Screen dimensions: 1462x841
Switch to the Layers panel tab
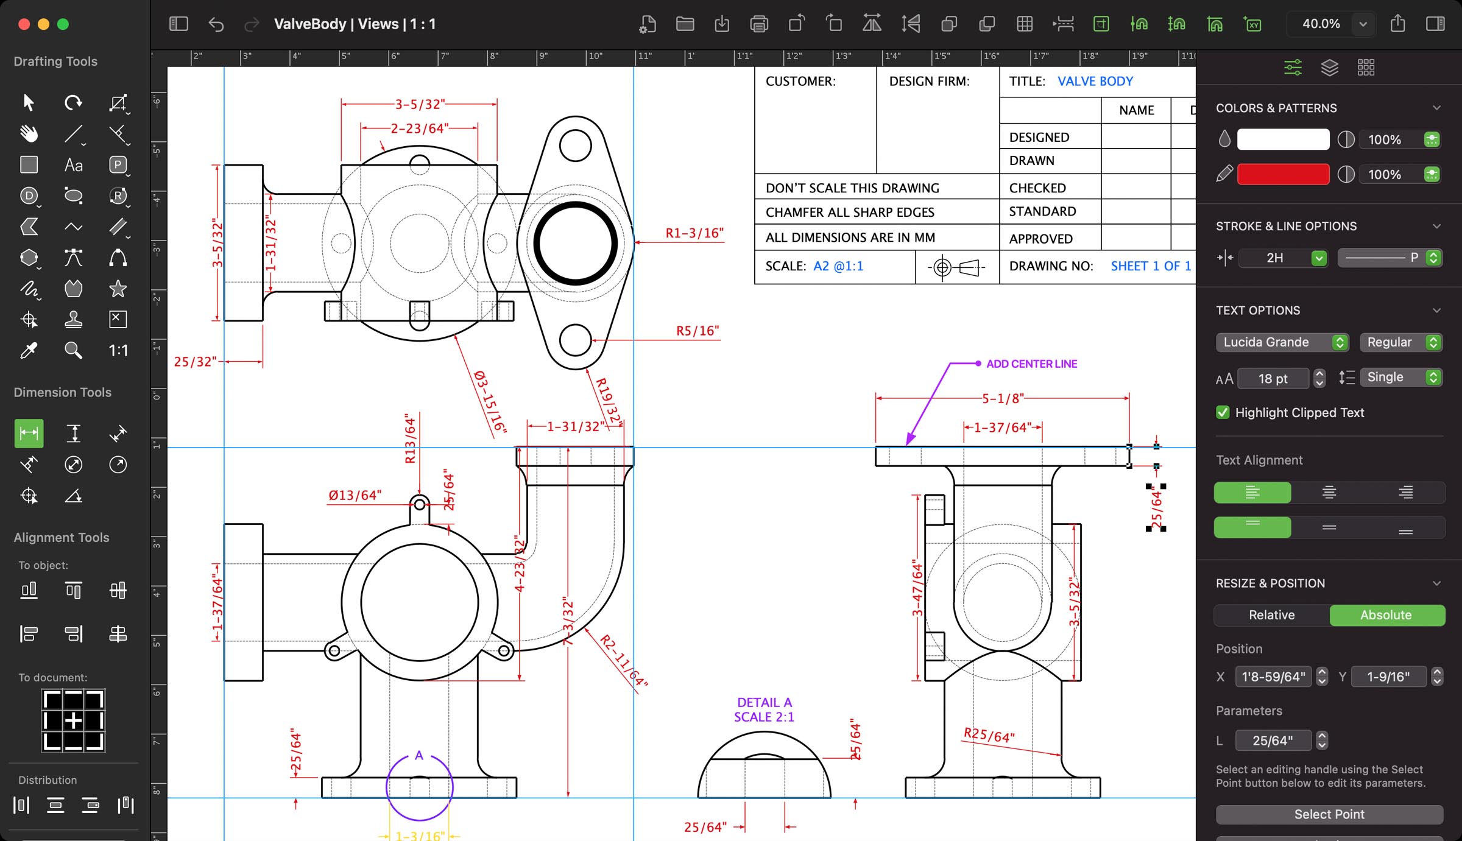(1329, 67)
